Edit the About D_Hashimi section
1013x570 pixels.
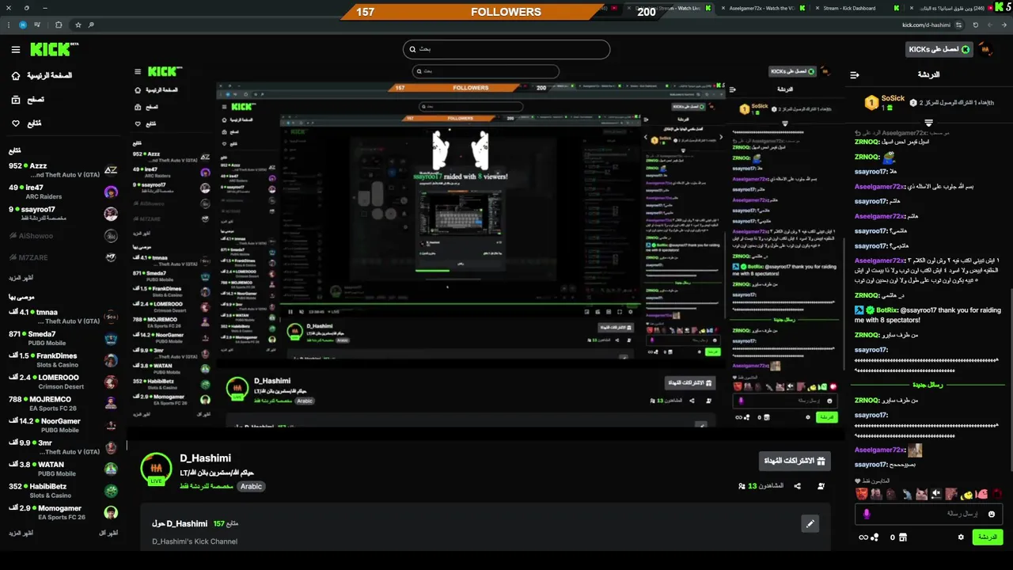click(810, 523)
